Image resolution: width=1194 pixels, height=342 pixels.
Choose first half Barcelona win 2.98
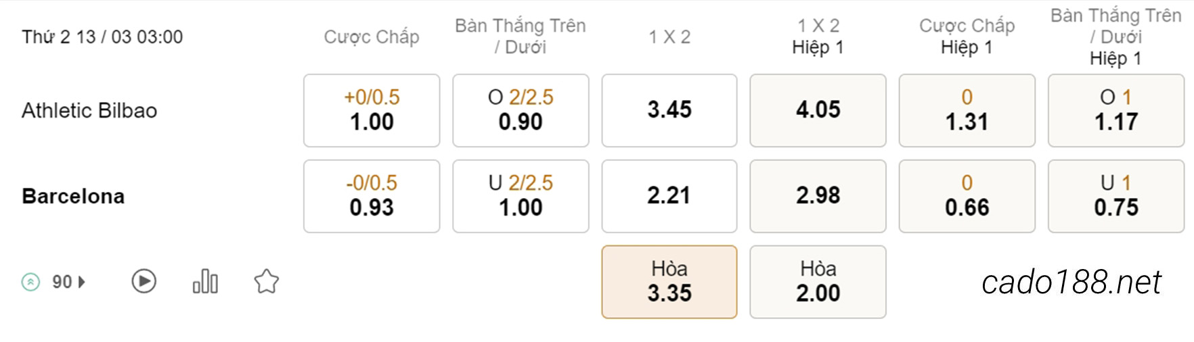818,196
